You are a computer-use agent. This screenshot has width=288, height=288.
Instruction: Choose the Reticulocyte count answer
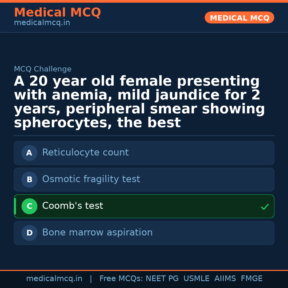point(85,153)
